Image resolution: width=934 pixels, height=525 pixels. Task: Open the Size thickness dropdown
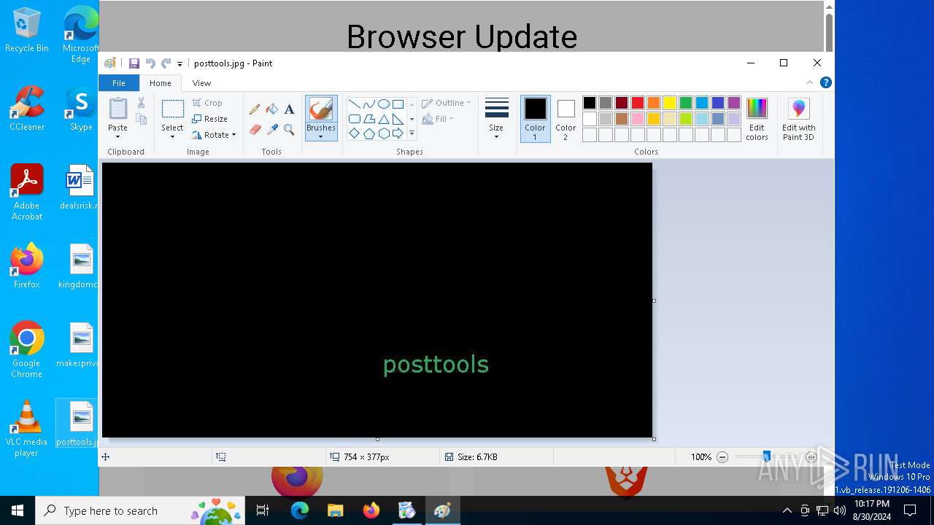496,118
